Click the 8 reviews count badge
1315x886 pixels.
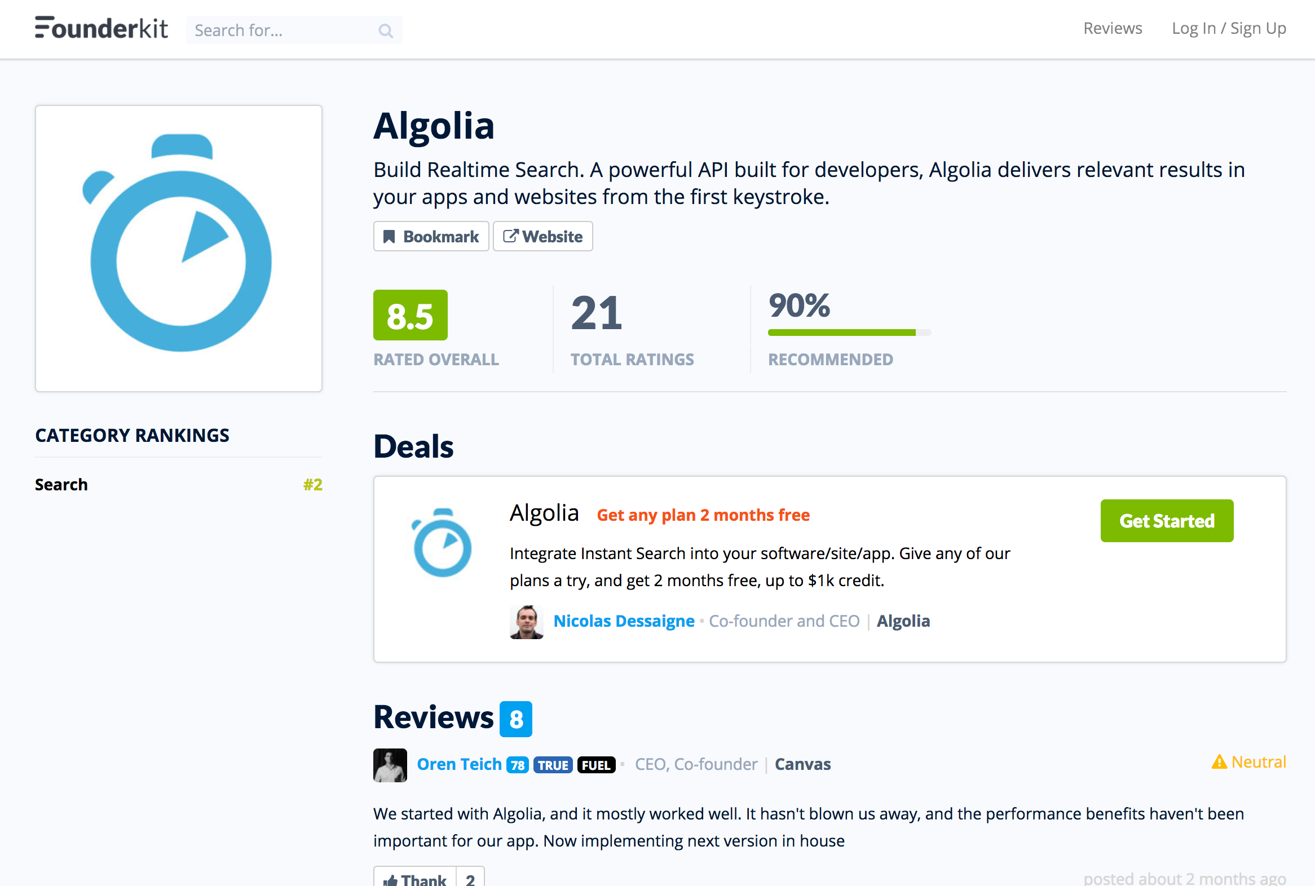[516, 719]
